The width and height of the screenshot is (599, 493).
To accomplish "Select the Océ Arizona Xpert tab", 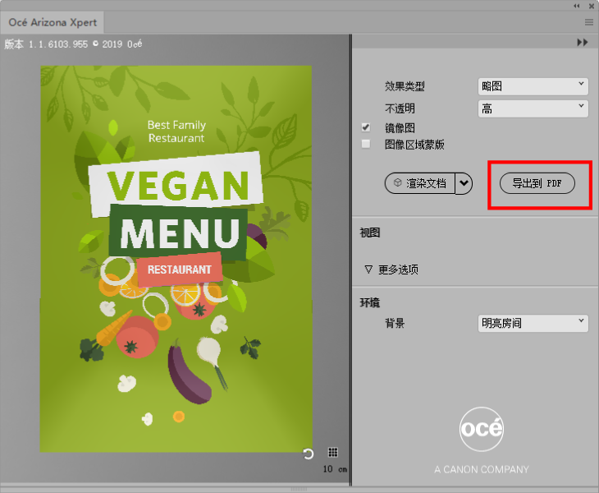I will point(53,22).
